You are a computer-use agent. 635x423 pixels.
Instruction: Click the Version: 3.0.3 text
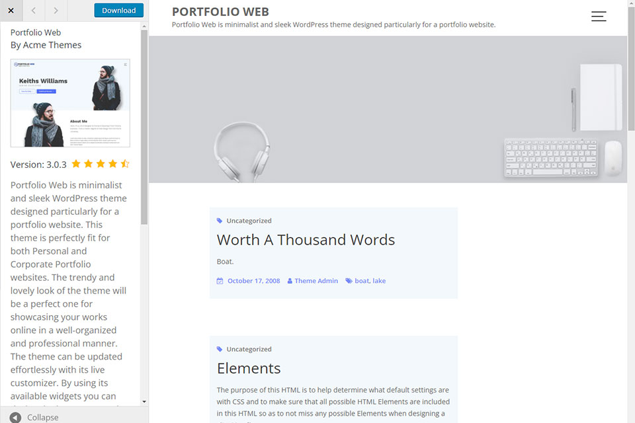38,165
